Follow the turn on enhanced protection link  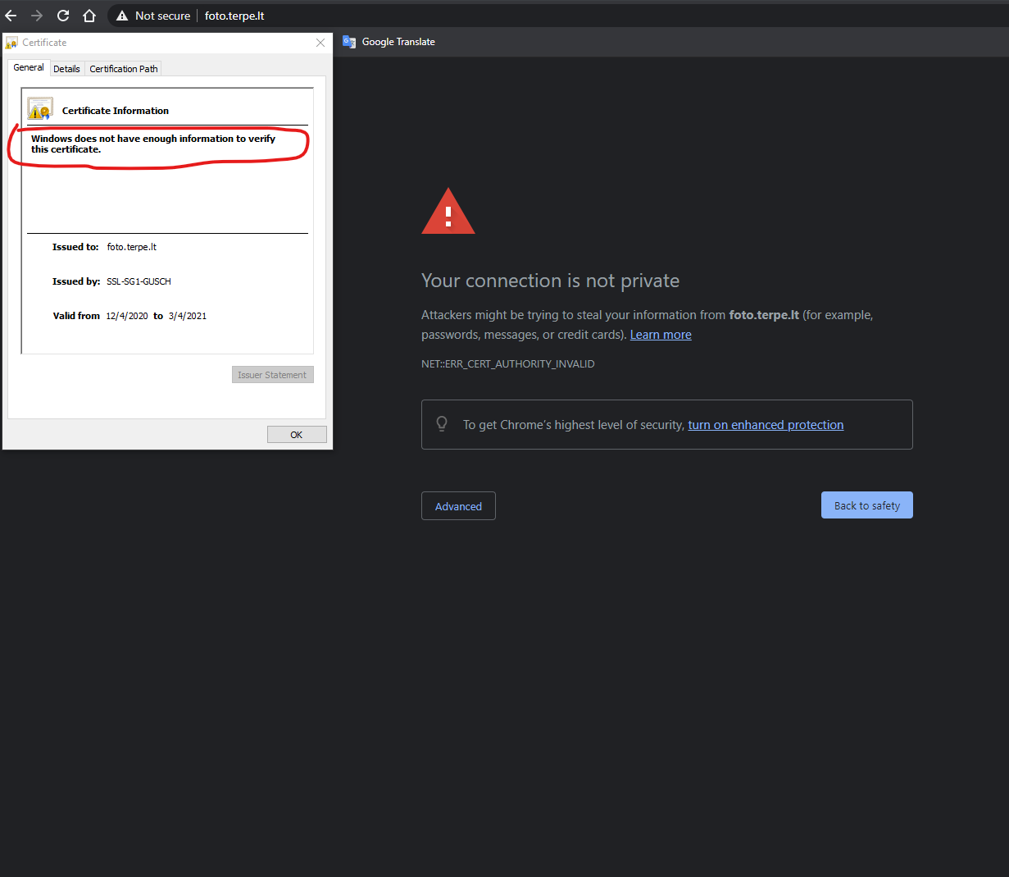(x=765, y=425)
